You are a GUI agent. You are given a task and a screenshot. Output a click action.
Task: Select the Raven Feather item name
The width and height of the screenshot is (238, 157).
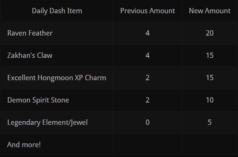point(30,33)
